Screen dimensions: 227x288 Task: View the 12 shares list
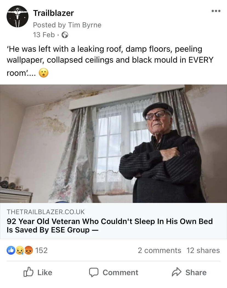click(x=203, y=250)
